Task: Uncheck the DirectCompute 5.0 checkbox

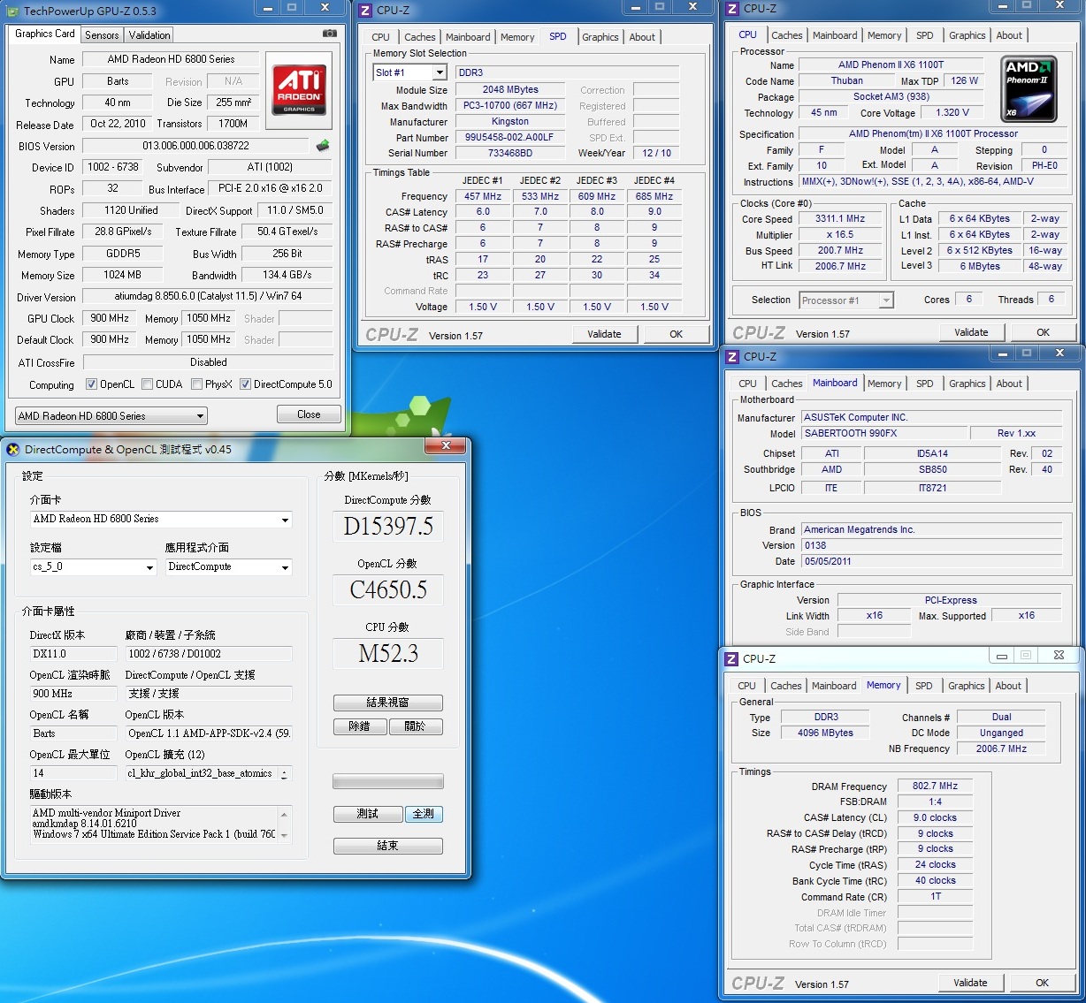Action: pos(246,384)
